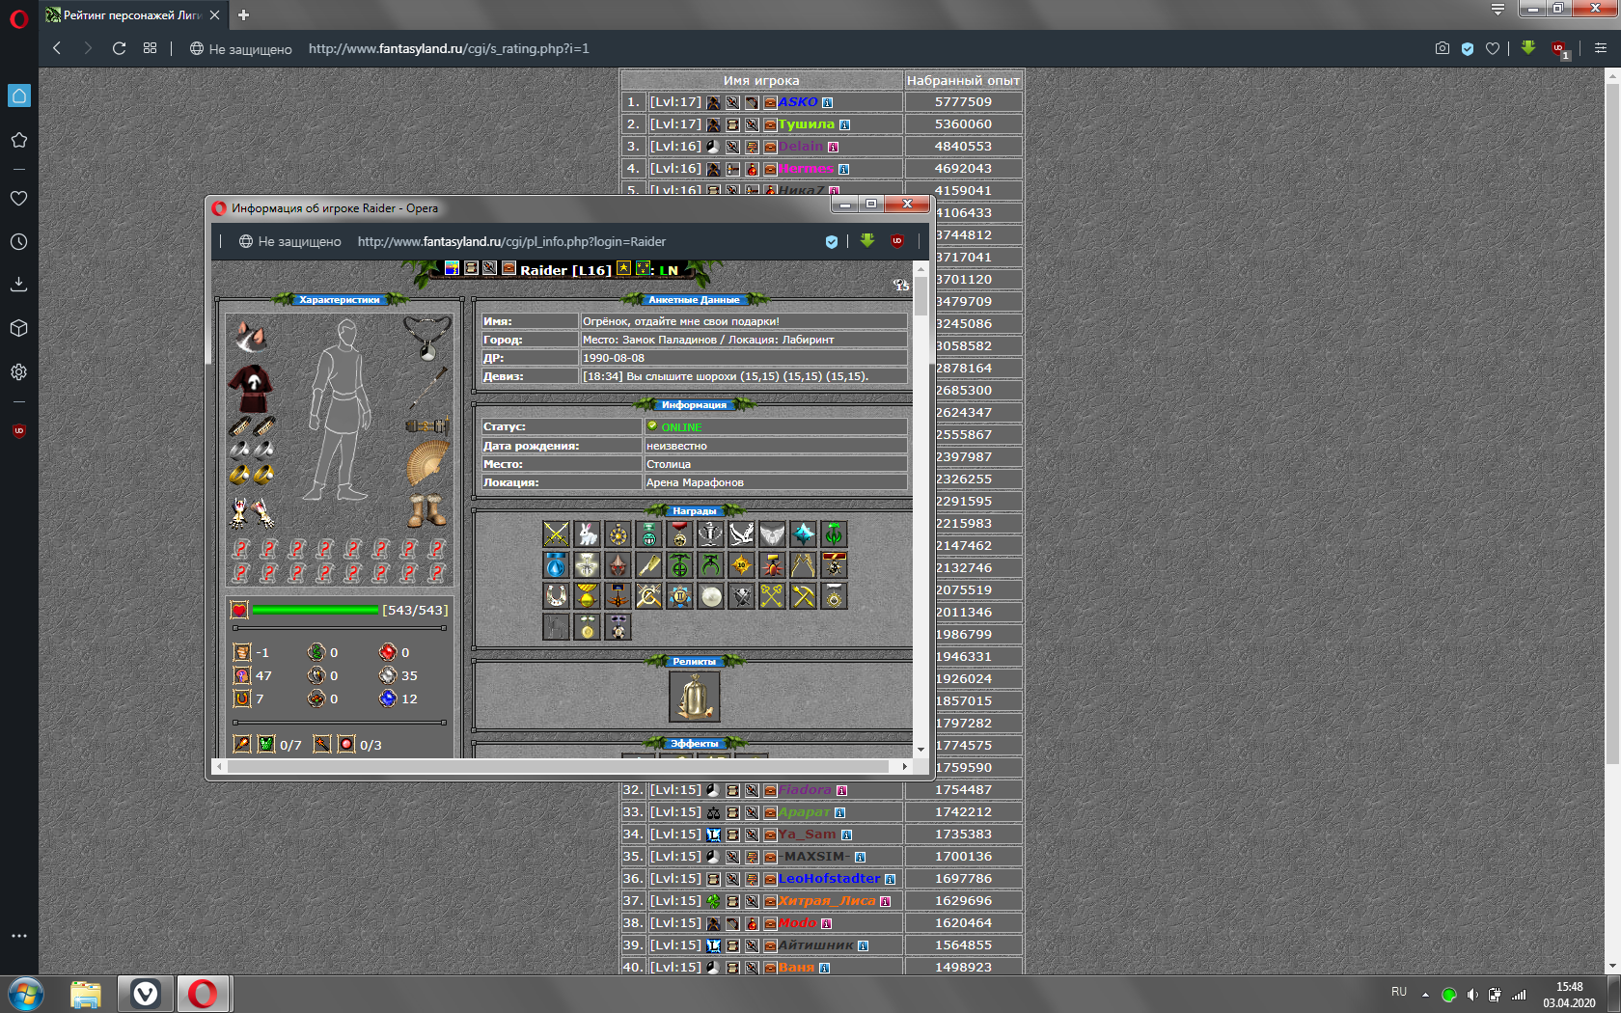The height and width of the screenshot is (1013, 1621).
Task: Open the Speed Dial grid icon
Action: (x=150, y=48)
